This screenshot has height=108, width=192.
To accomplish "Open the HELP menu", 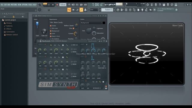I will click(35, 5).
